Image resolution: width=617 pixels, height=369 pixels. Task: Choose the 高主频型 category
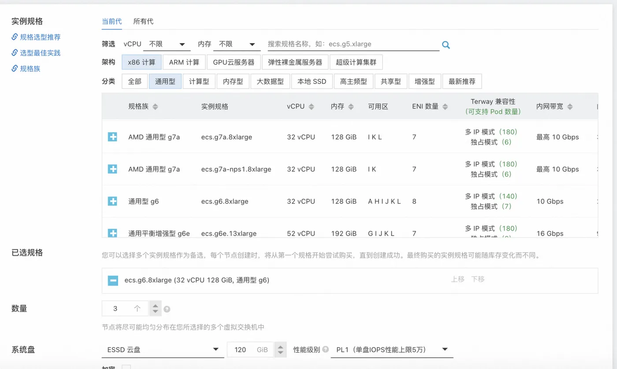tap(353, 81)
